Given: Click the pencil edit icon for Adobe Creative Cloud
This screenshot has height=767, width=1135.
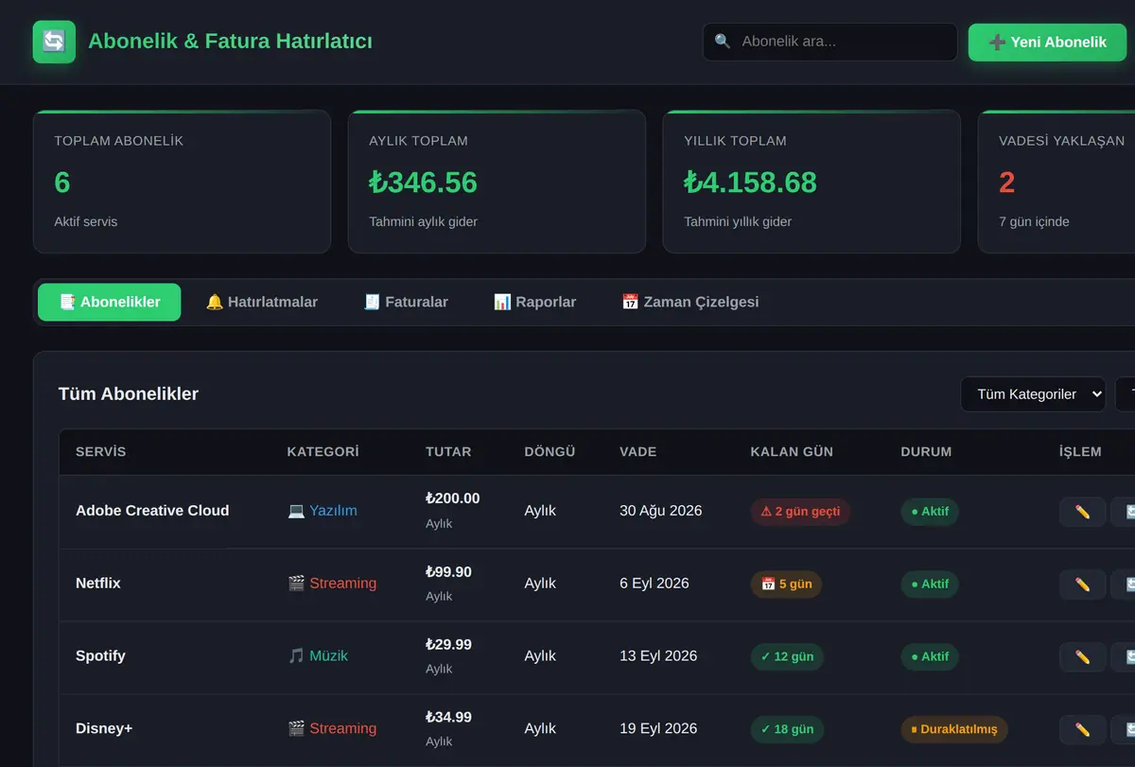Looking at the screenshot, I should (x=1082, y=512).
